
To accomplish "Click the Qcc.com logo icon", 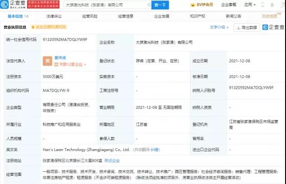I will tap(4, 5).
